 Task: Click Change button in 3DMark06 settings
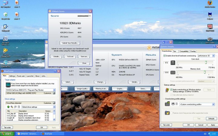100,82
